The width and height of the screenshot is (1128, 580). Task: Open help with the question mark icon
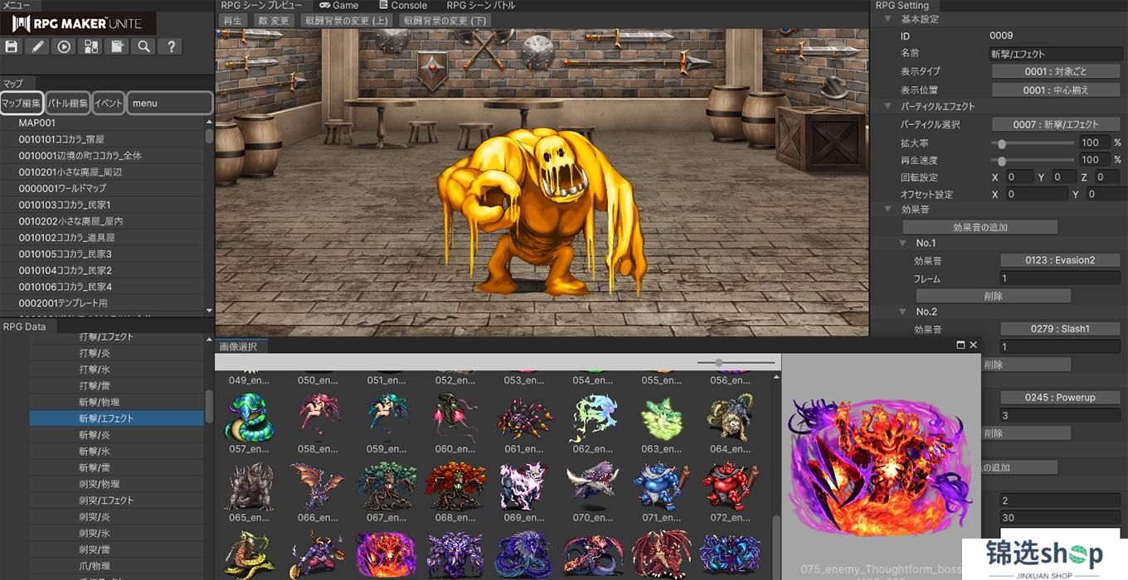click(x=171, y=46)
